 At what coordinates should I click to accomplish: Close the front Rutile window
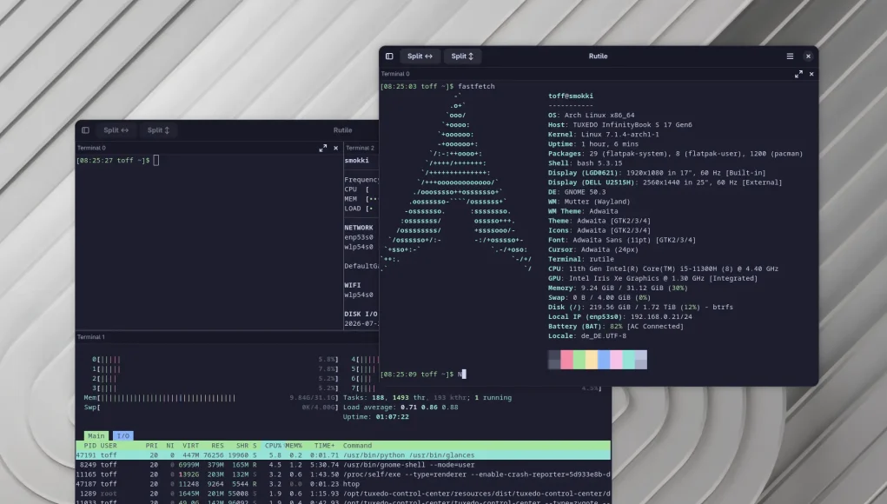coord(808,56)
